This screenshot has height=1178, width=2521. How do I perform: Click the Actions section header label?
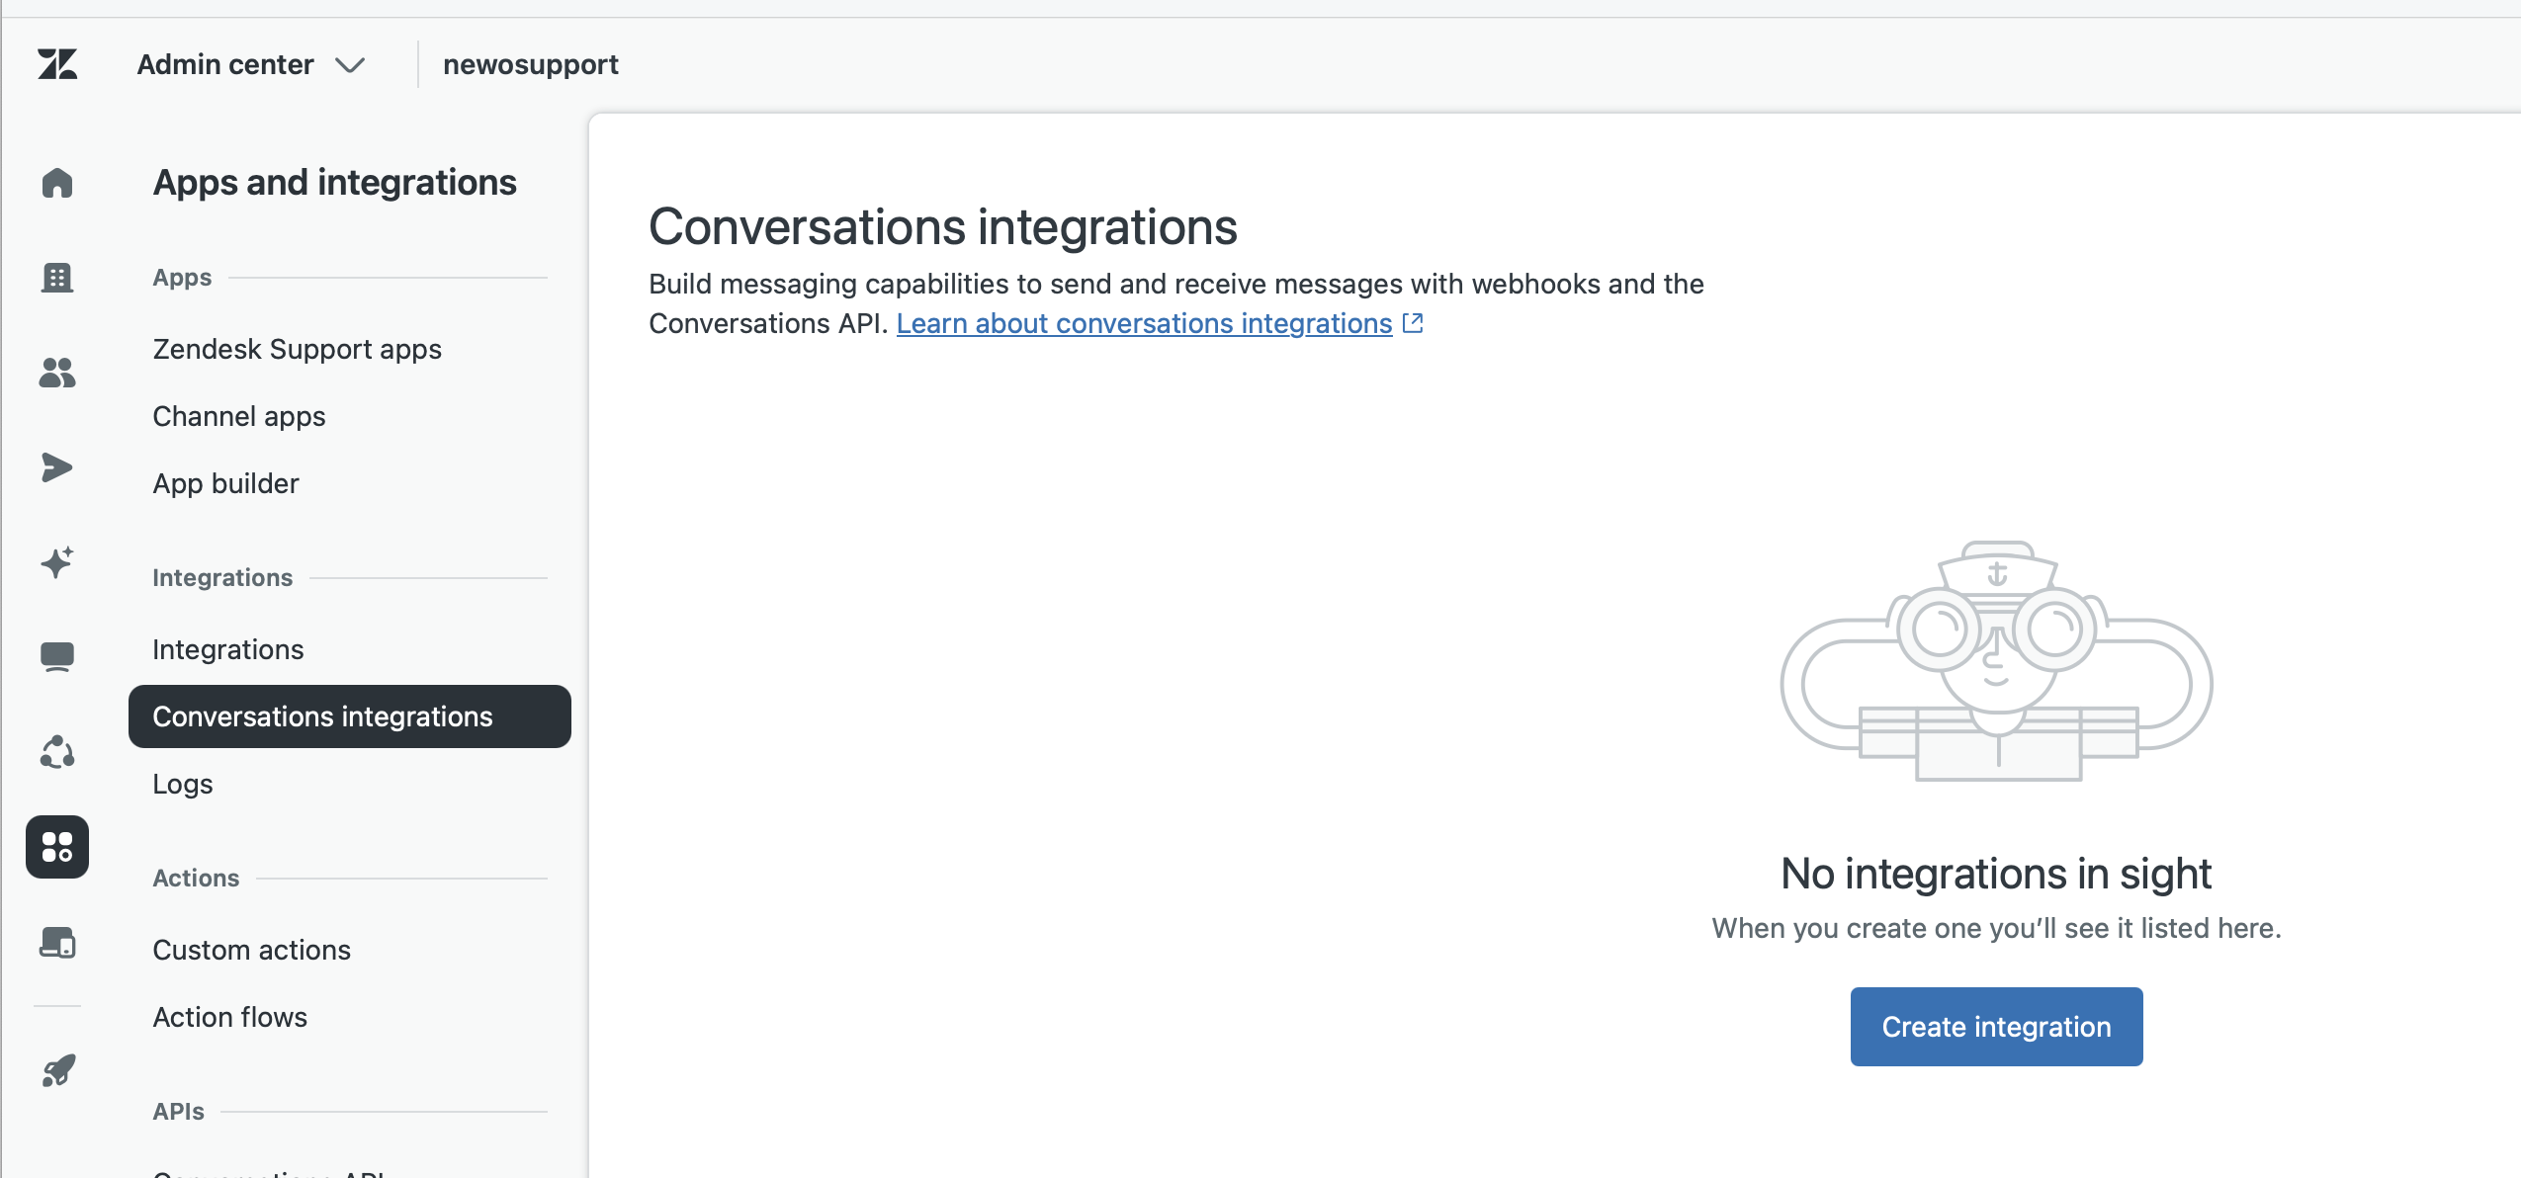click(x=196, y=879)
